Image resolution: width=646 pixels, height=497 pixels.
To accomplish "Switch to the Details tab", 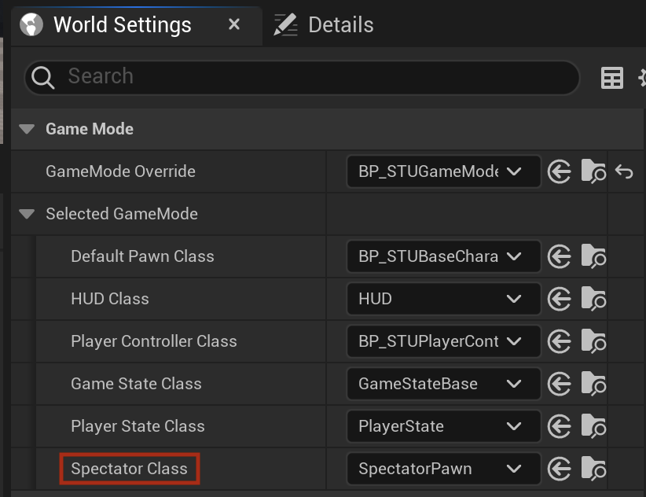I will point(324,24).
